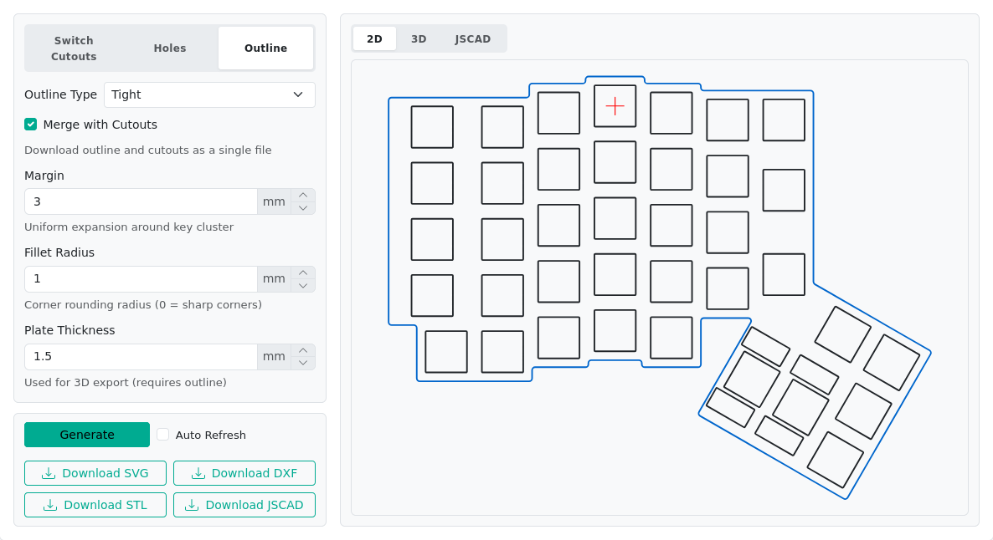Click the Margin increment arrow
The width and height of the screenshot is (993, 540).
point(303,196)
